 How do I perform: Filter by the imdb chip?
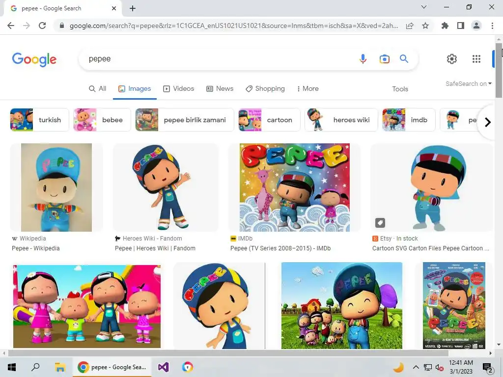coord(409,120)
